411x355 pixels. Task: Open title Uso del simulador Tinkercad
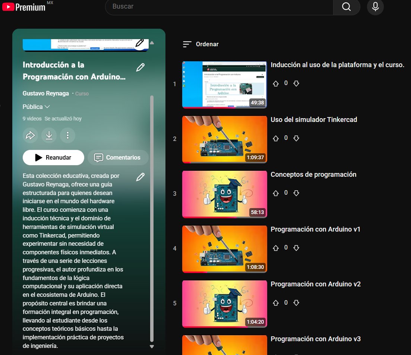coord(314,120)
